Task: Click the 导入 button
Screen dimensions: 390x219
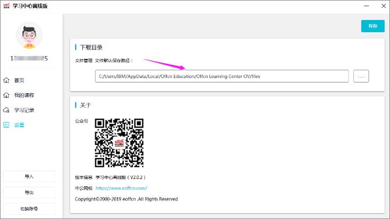Action: click(29, 177)
